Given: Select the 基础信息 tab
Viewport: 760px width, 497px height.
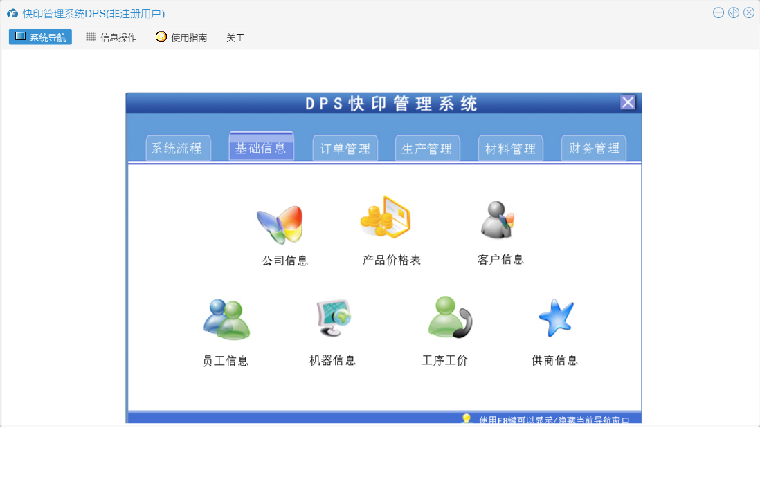Looking at the screenshot, I should pos(261,146).
